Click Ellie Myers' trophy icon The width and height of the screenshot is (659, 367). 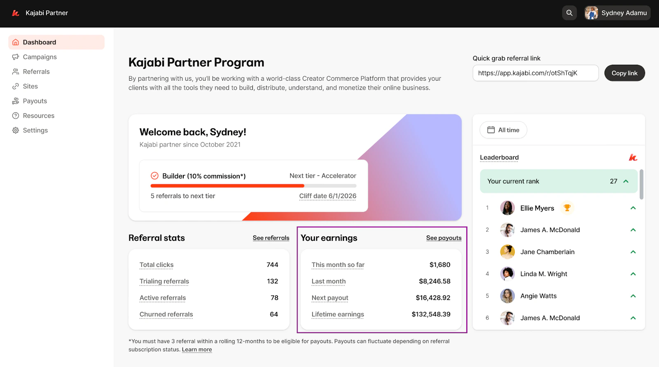[x=567, y=208]
